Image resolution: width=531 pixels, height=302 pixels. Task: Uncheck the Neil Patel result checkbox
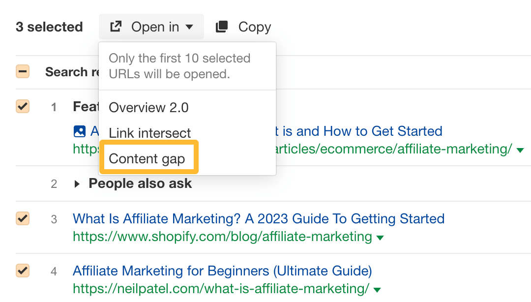(x=23, y=271)
